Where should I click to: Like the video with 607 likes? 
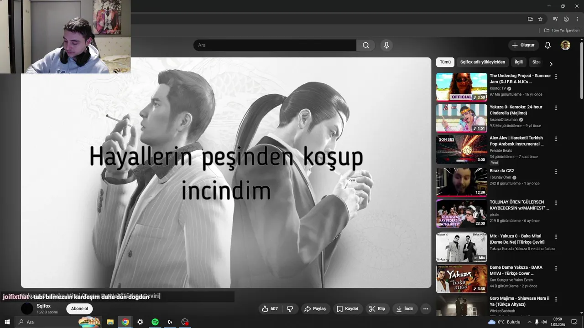(x=270, y=308)
